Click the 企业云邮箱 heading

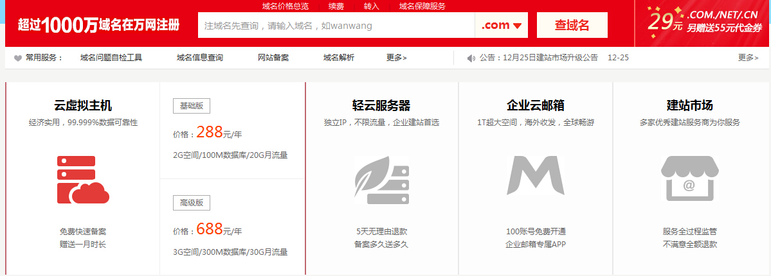tap(536, 106)
